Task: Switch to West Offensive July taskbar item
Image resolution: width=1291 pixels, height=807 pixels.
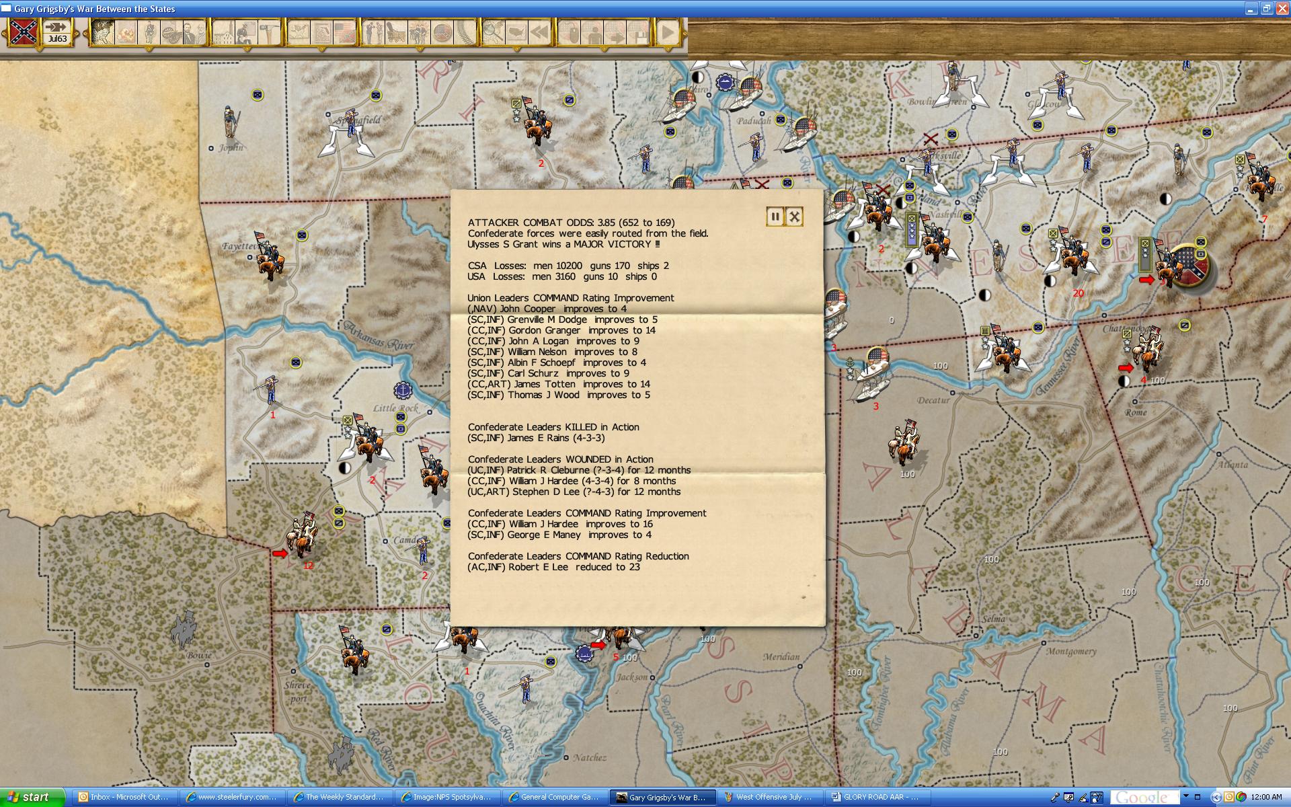Action: coord(771,797)
